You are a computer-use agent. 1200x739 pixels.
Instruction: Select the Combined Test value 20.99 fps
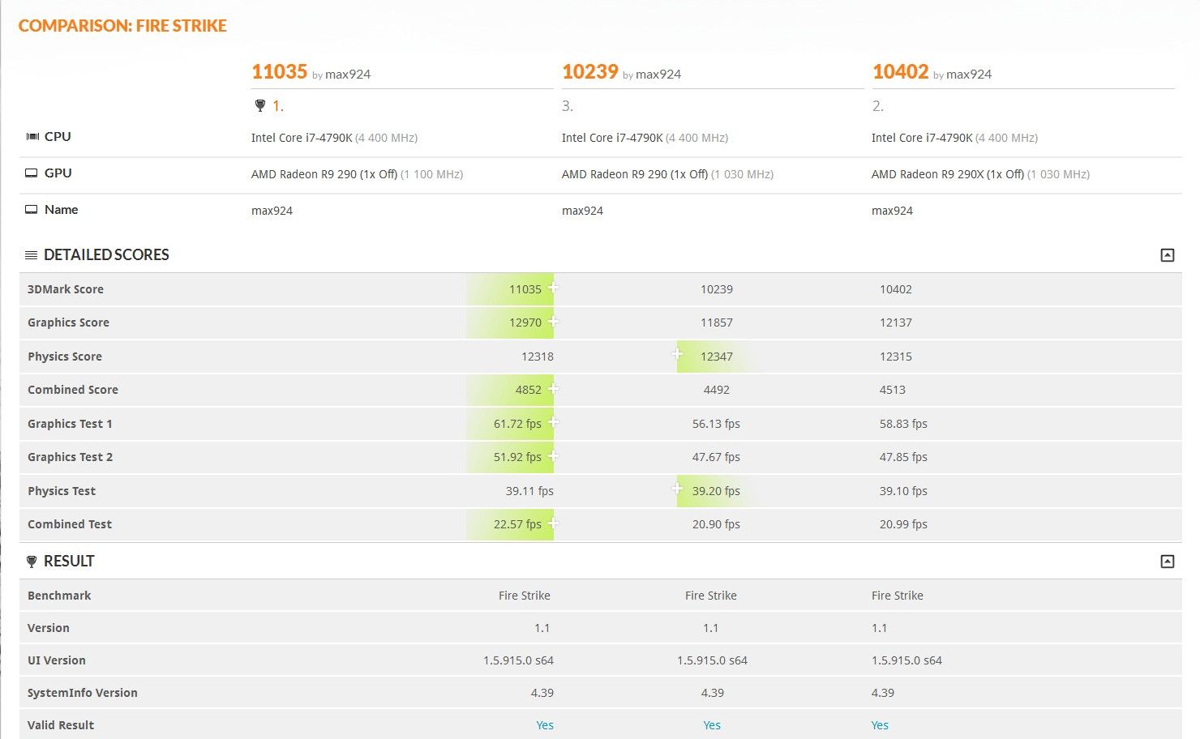[x=903, y=524]
